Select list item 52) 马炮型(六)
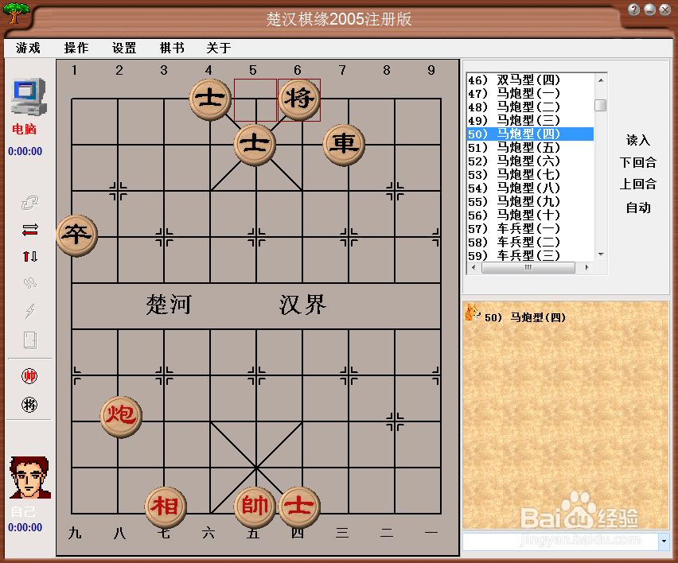This screenshot has height=563, width=678. click(x=531, y=161)
